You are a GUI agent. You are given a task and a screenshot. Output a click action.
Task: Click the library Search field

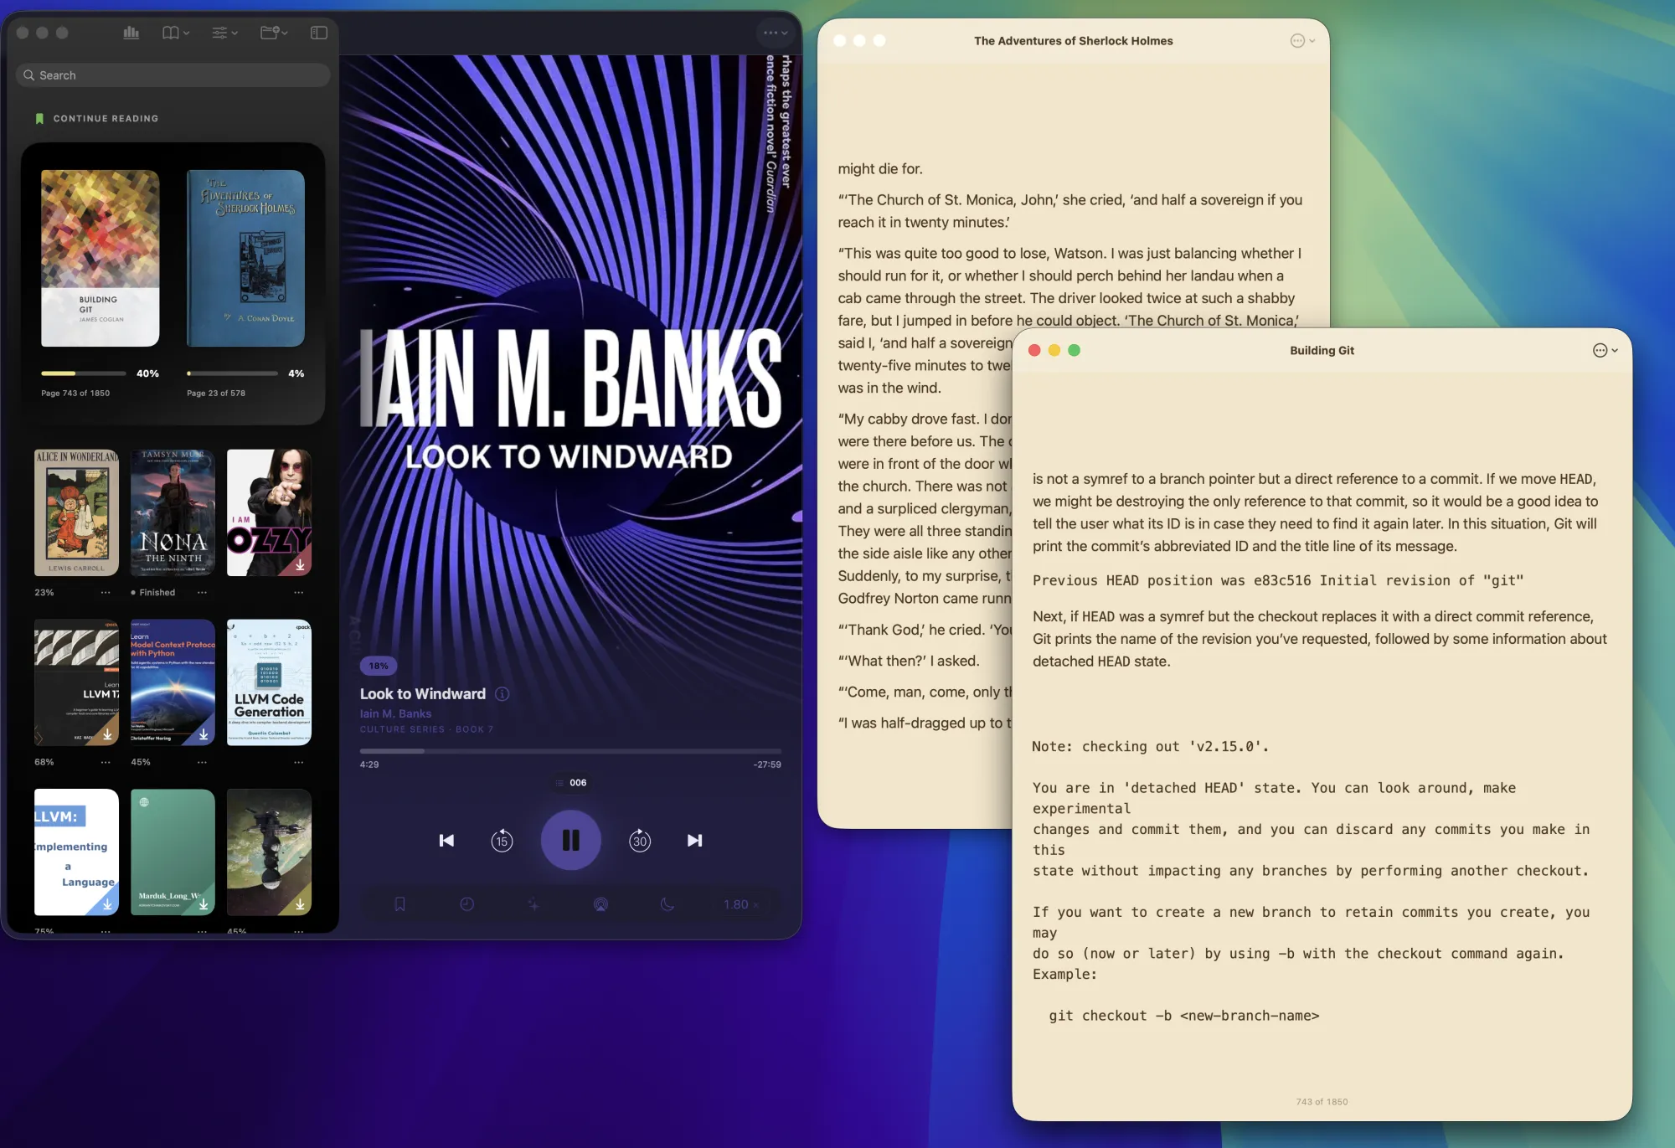[173, 75]
